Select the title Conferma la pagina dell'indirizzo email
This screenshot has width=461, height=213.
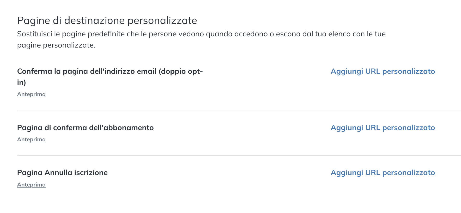coord(110,71)
